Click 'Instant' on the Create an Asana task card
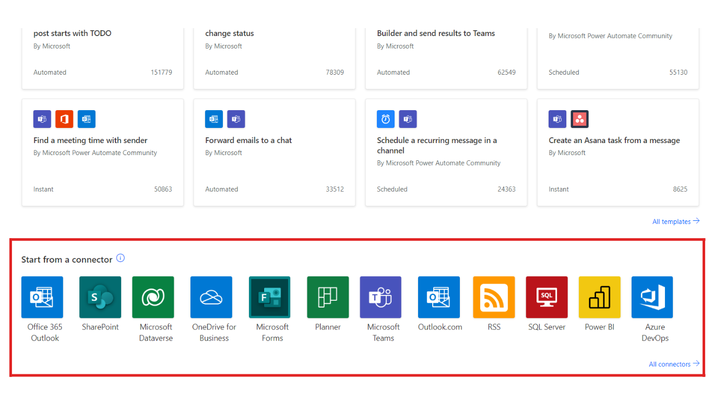 [x=558, y=189]
